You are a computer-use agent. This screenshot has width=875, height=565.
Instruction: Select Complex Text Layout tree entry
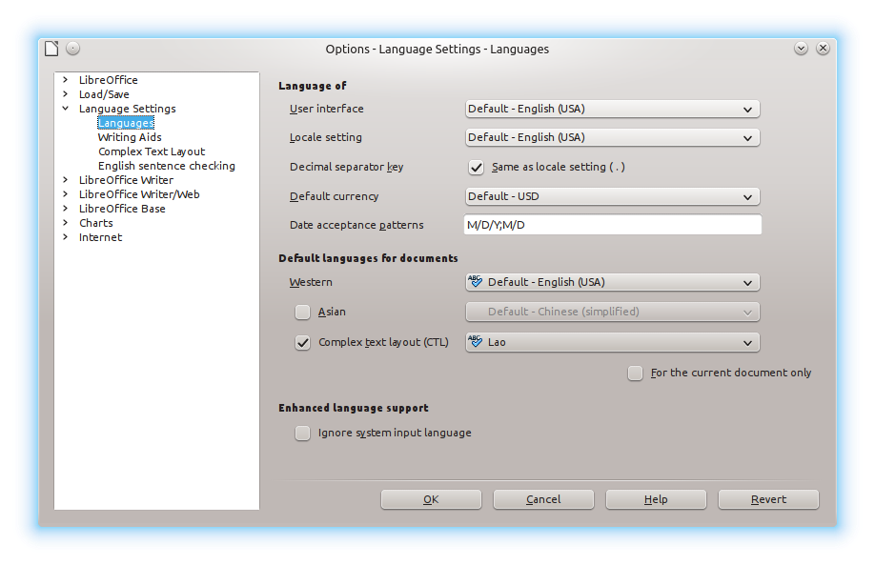[x=152, y=151]
